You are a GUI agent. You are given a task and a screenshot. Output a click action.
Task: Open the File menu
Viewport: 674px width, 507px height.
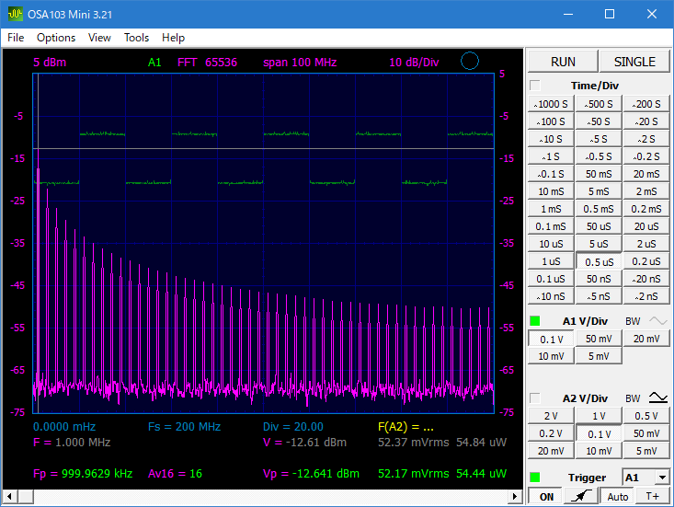(16, 38)
